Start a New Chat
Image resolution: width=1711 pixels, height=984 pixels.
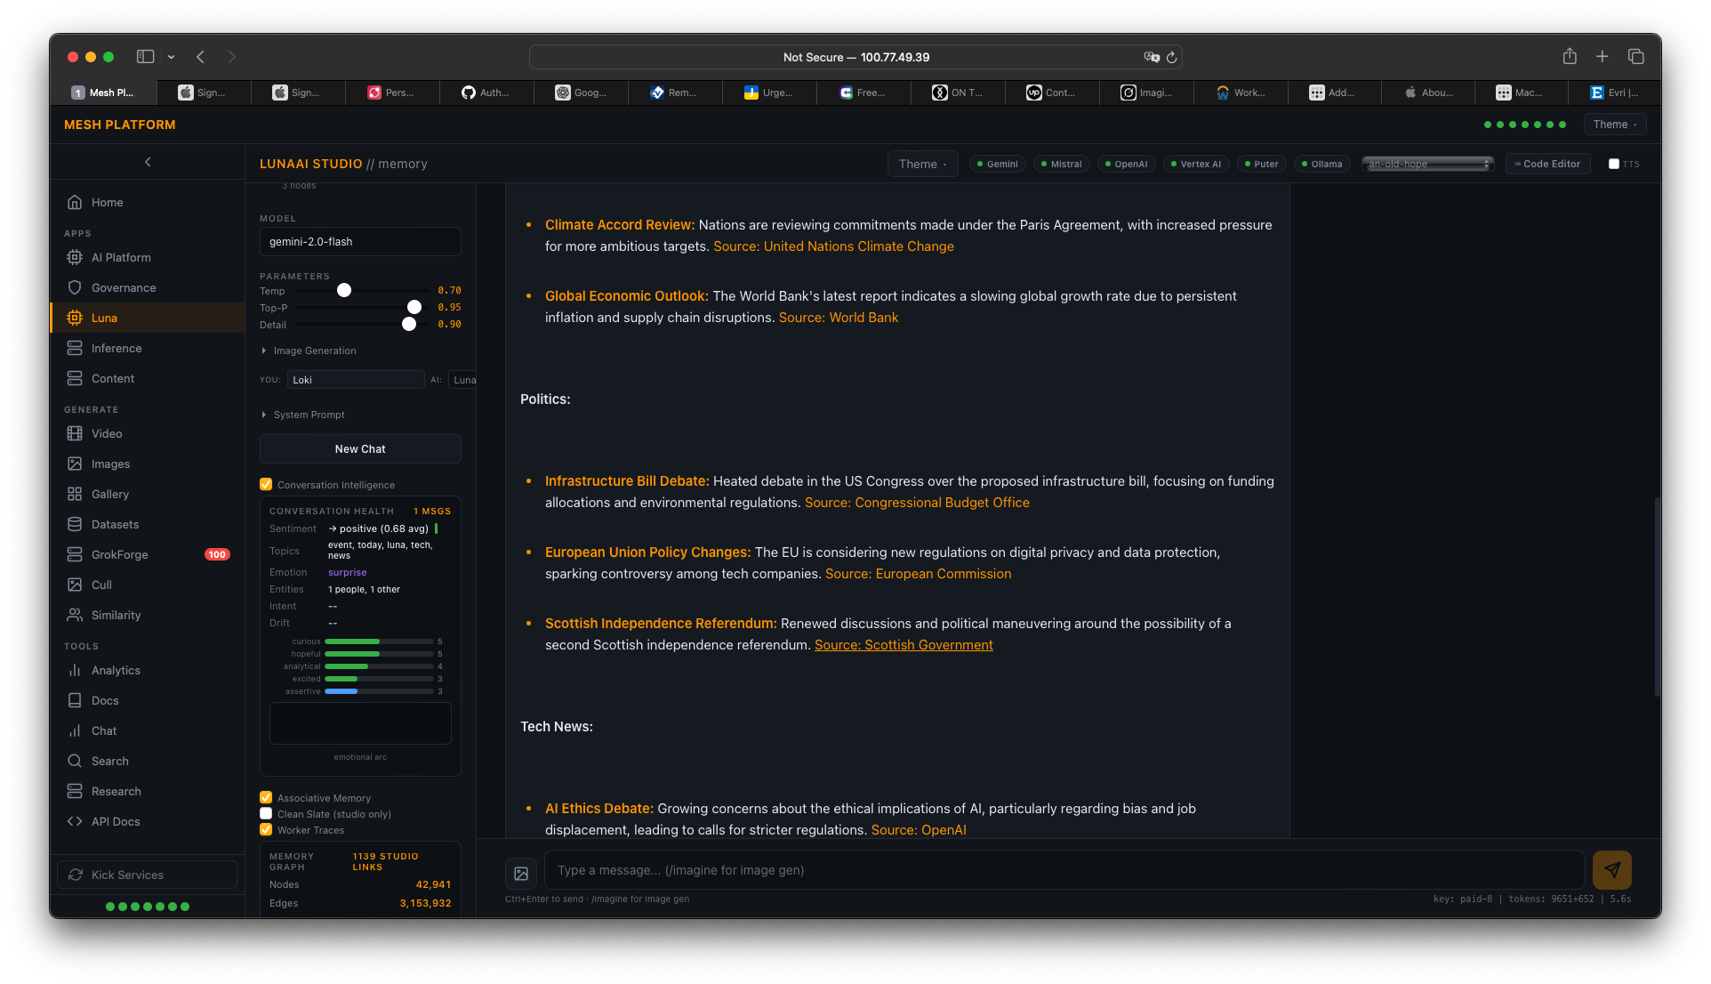(359, 448)
